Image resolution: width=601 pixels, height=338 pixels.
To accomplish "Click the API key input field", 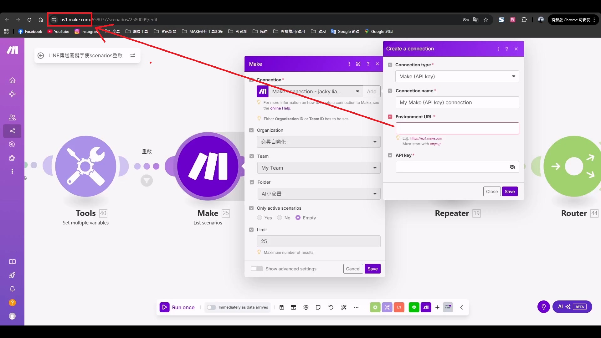I will coord(457,167).
